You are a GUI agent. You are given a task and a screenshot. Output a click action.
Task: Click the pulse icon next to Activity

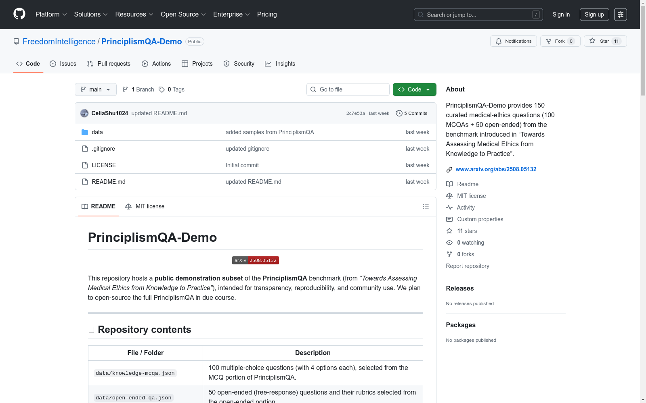tap(449, 208)
